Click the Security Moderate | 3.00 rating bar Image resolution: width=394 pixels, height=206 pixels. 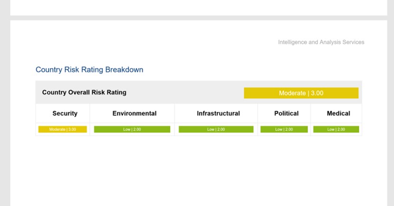[63, 129]
